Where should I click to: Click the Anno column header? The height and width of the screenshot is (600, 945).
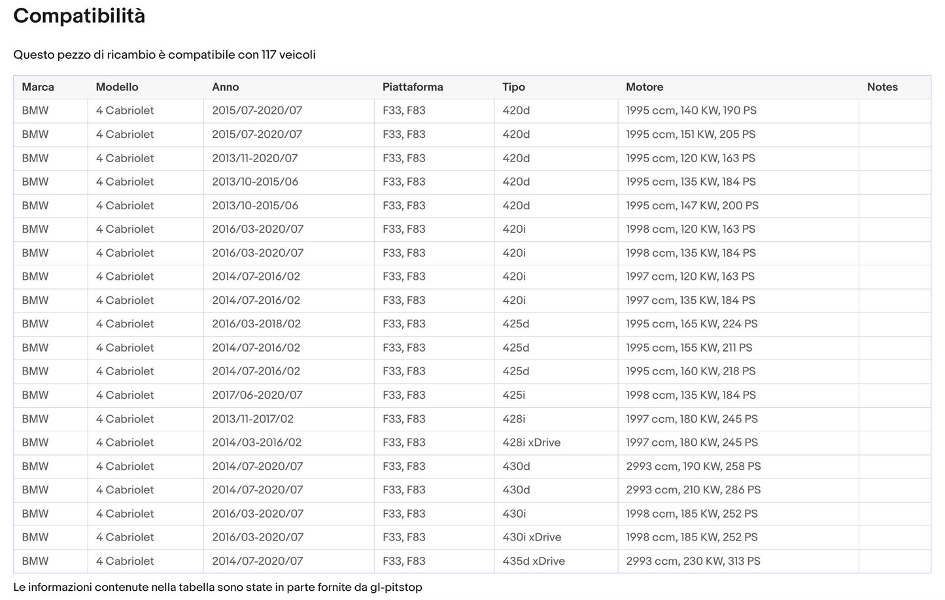tap(226, 87)
